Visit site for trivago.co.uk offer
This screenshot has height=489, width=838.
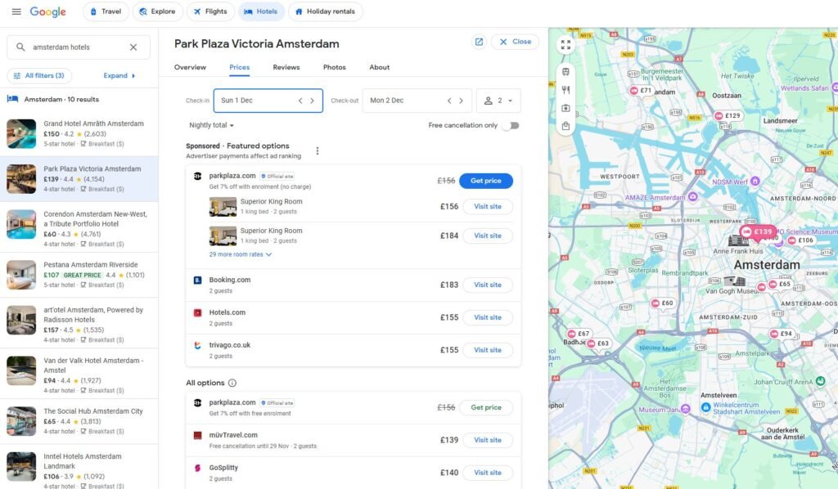coord(488,350)
